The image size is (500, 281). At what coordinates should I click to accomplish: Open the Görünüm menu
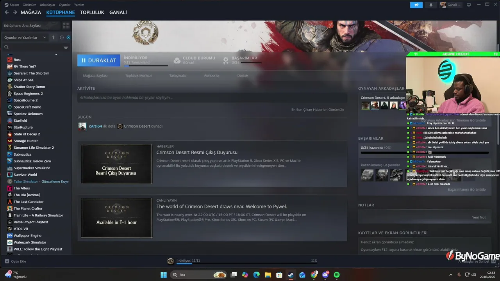(29, 5)
